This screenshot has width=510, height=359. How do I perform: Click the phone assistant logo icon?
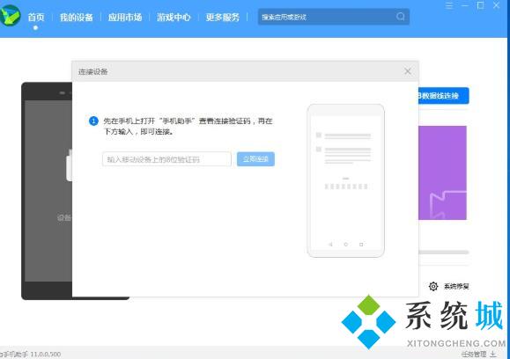[x=11, y=15]
